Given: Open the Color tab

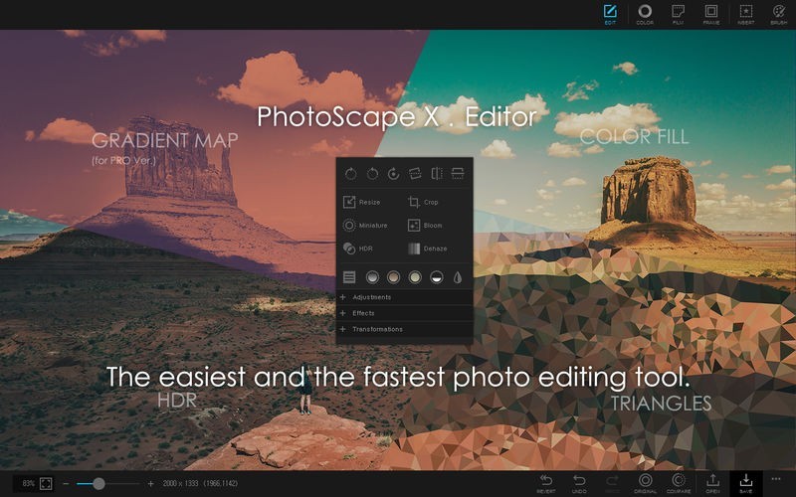Looking at the screenshot, I should click(645, 15).
